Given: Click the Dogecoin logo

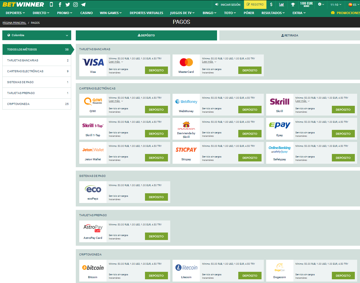Looking at the screenshot, I should click(280, 268).
